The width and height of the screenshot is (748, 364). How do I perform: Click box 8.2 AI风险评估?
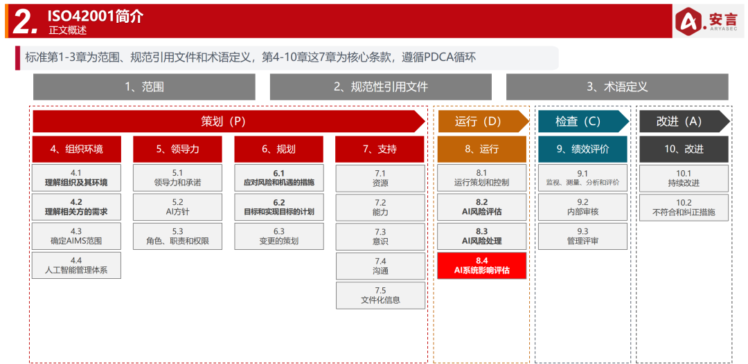coord(482,207)
